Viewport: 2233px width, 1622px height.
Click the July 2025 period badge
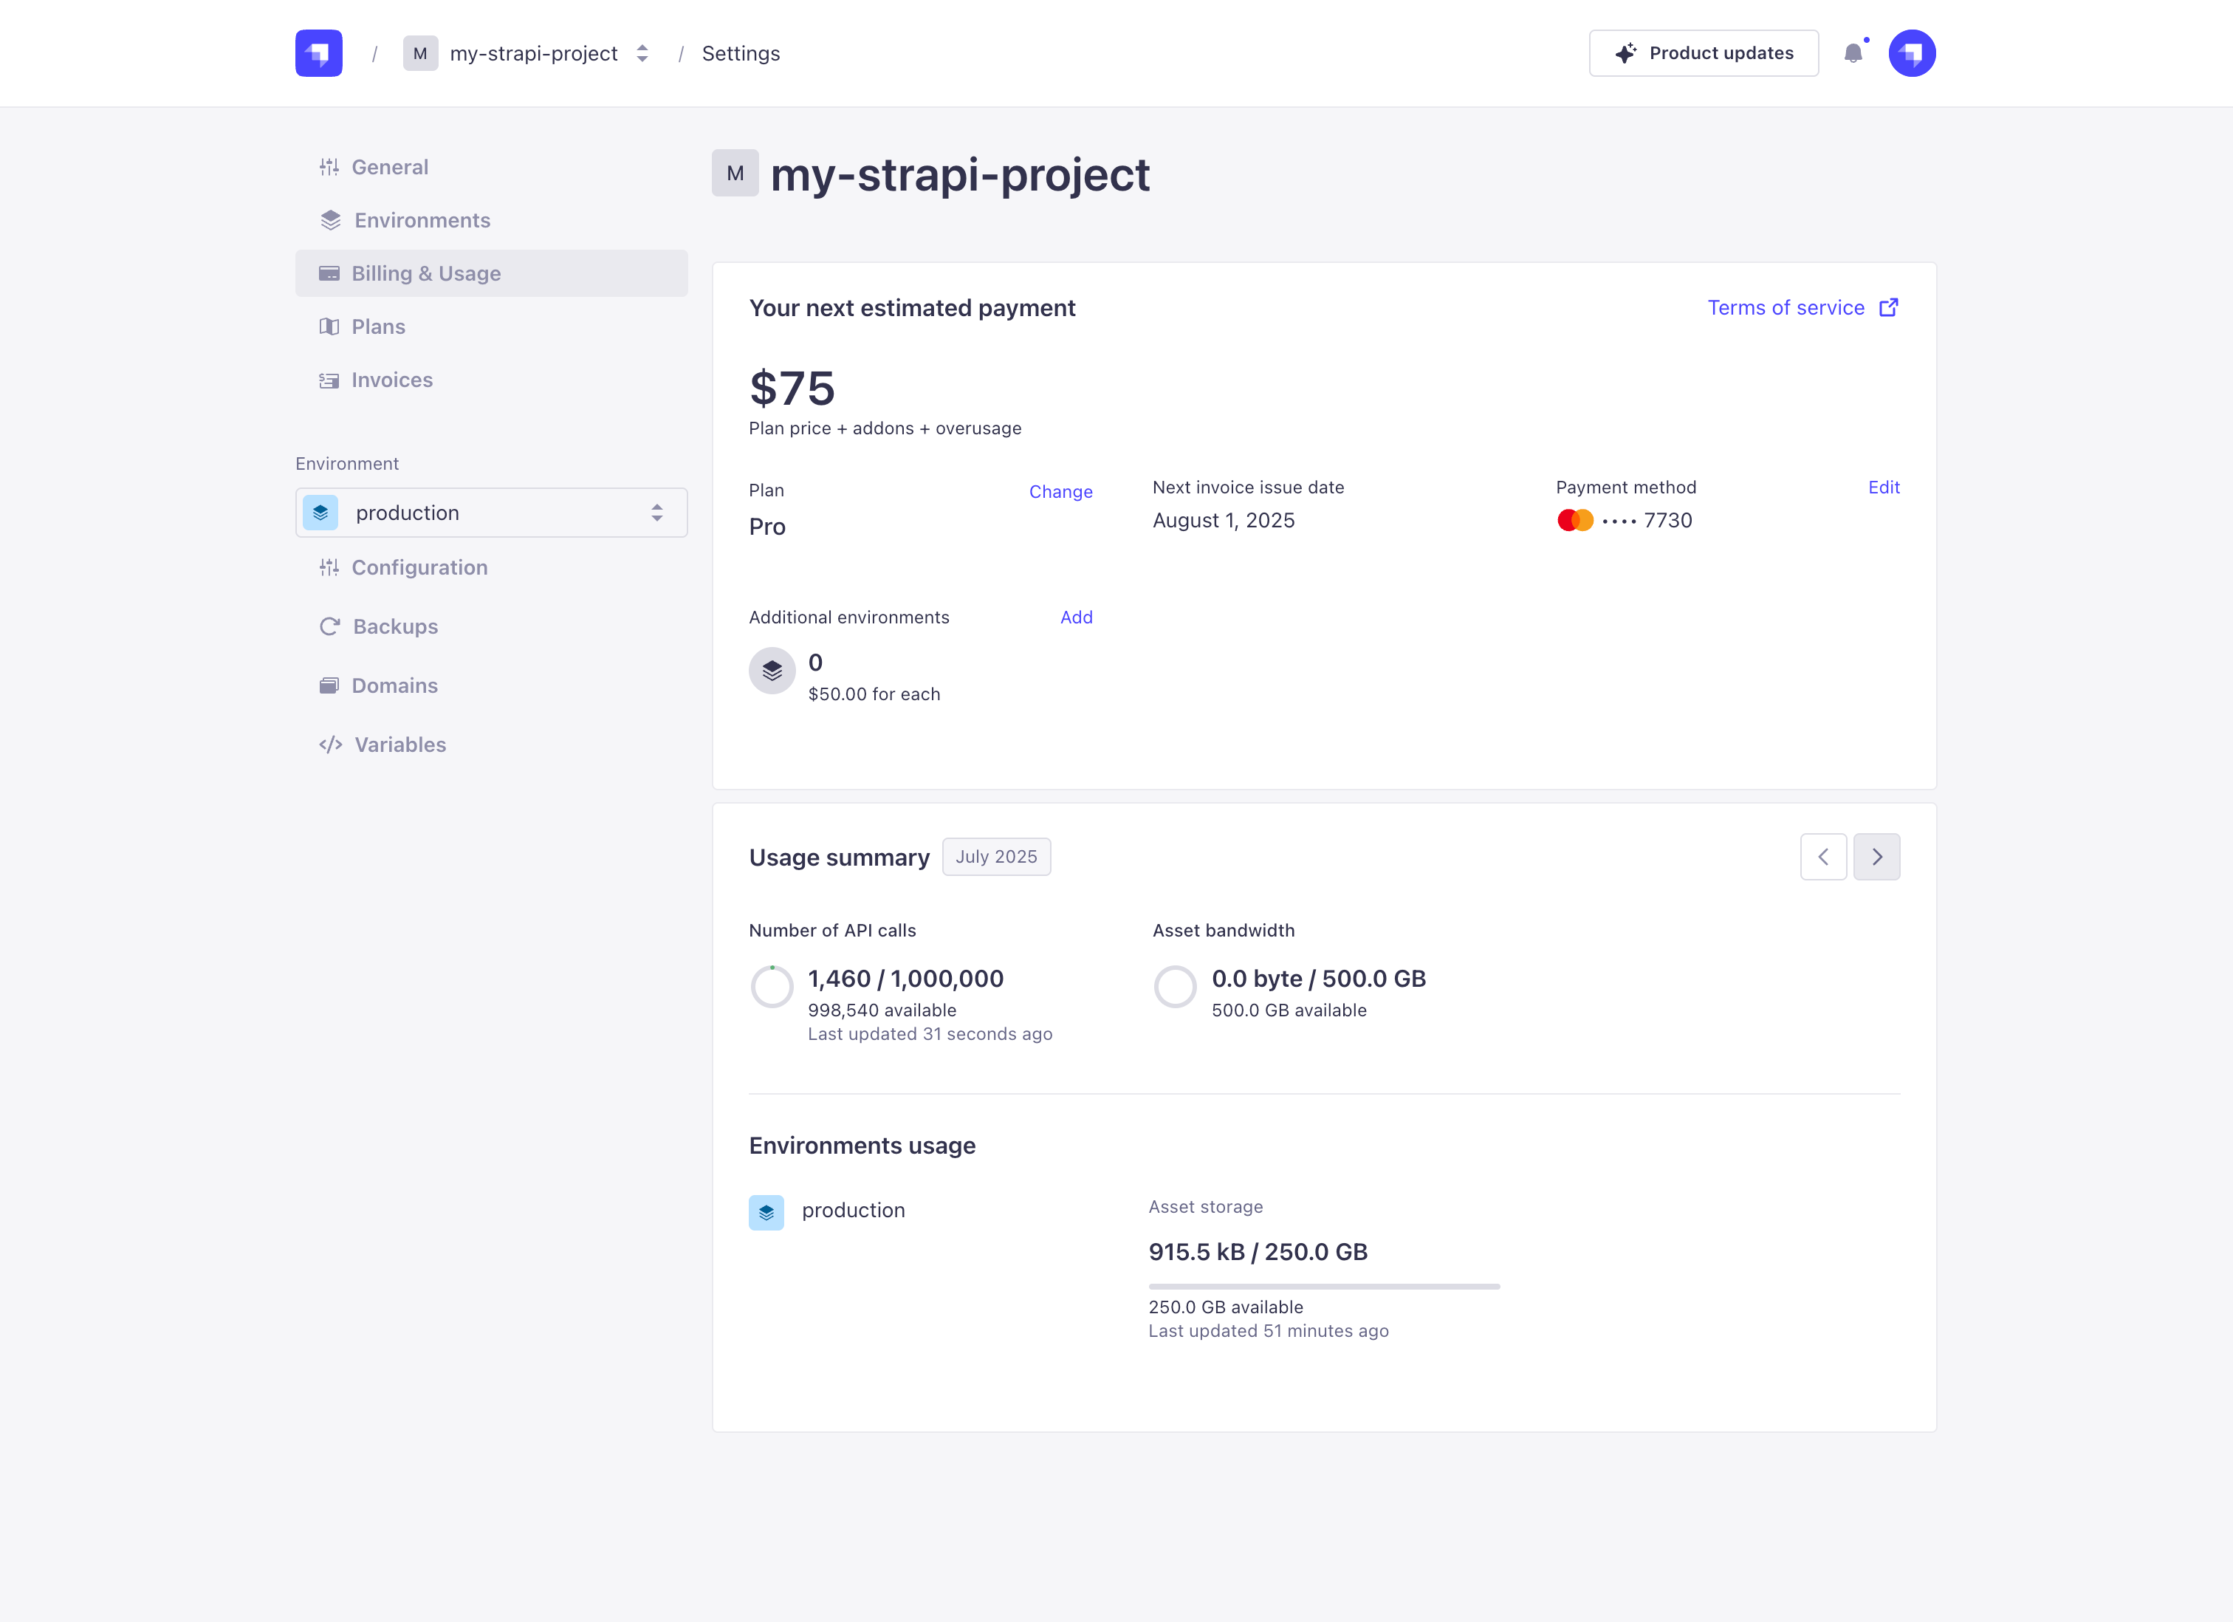click(996, 857)
